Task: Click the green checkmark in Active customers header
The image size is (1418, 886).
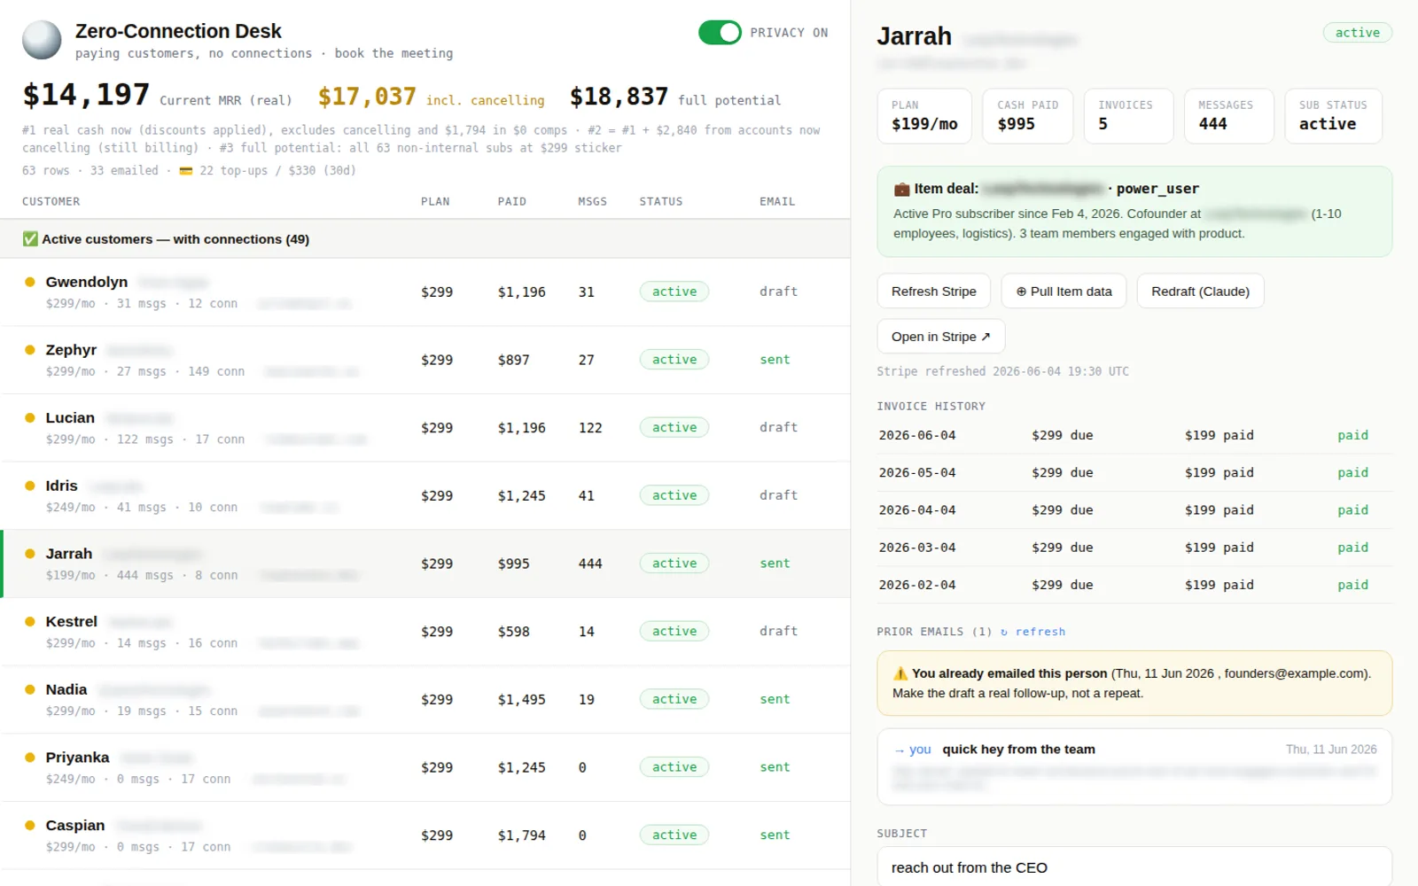Action: pyautogui.click(x=30, y=239)
